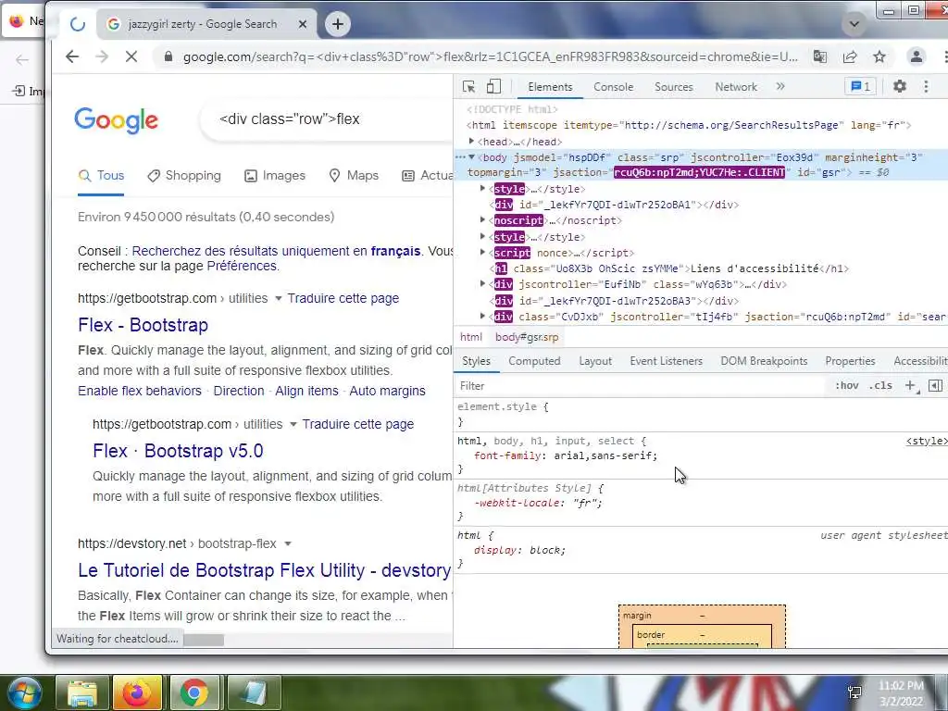Expand the head element node

click(x=472, y=141)
